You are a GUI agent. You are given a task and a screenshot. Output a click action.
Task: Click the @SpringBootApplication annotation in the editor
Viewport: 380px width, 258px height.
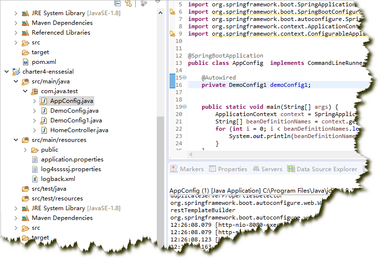pyautogui.click(x=226, y=56)
